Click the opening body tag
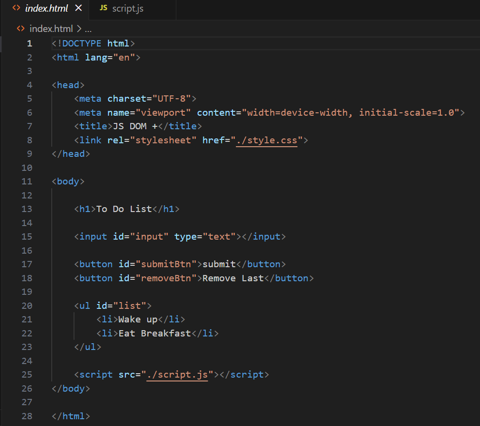The width and height of the screenshot is (480, 426). (68, 182)
